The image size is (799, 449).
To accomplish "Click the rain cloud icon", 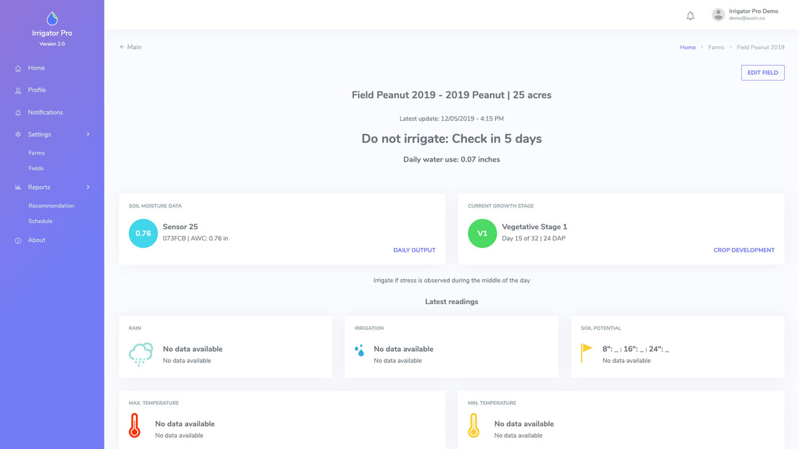I will point(141,354).
